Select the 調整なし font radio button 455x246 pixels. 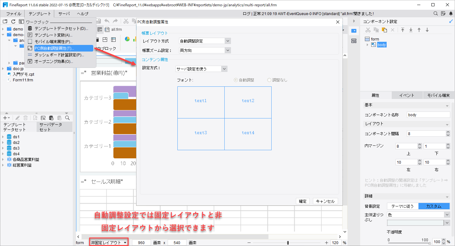point(269,80)
